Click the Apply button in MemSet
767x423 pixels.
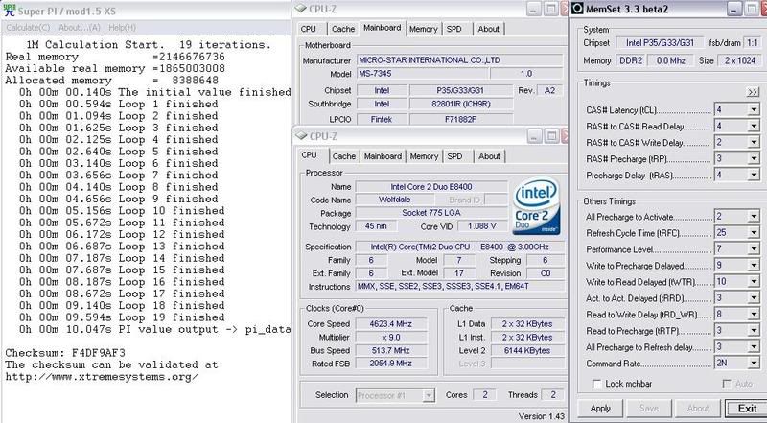click(x=600, y=408)
